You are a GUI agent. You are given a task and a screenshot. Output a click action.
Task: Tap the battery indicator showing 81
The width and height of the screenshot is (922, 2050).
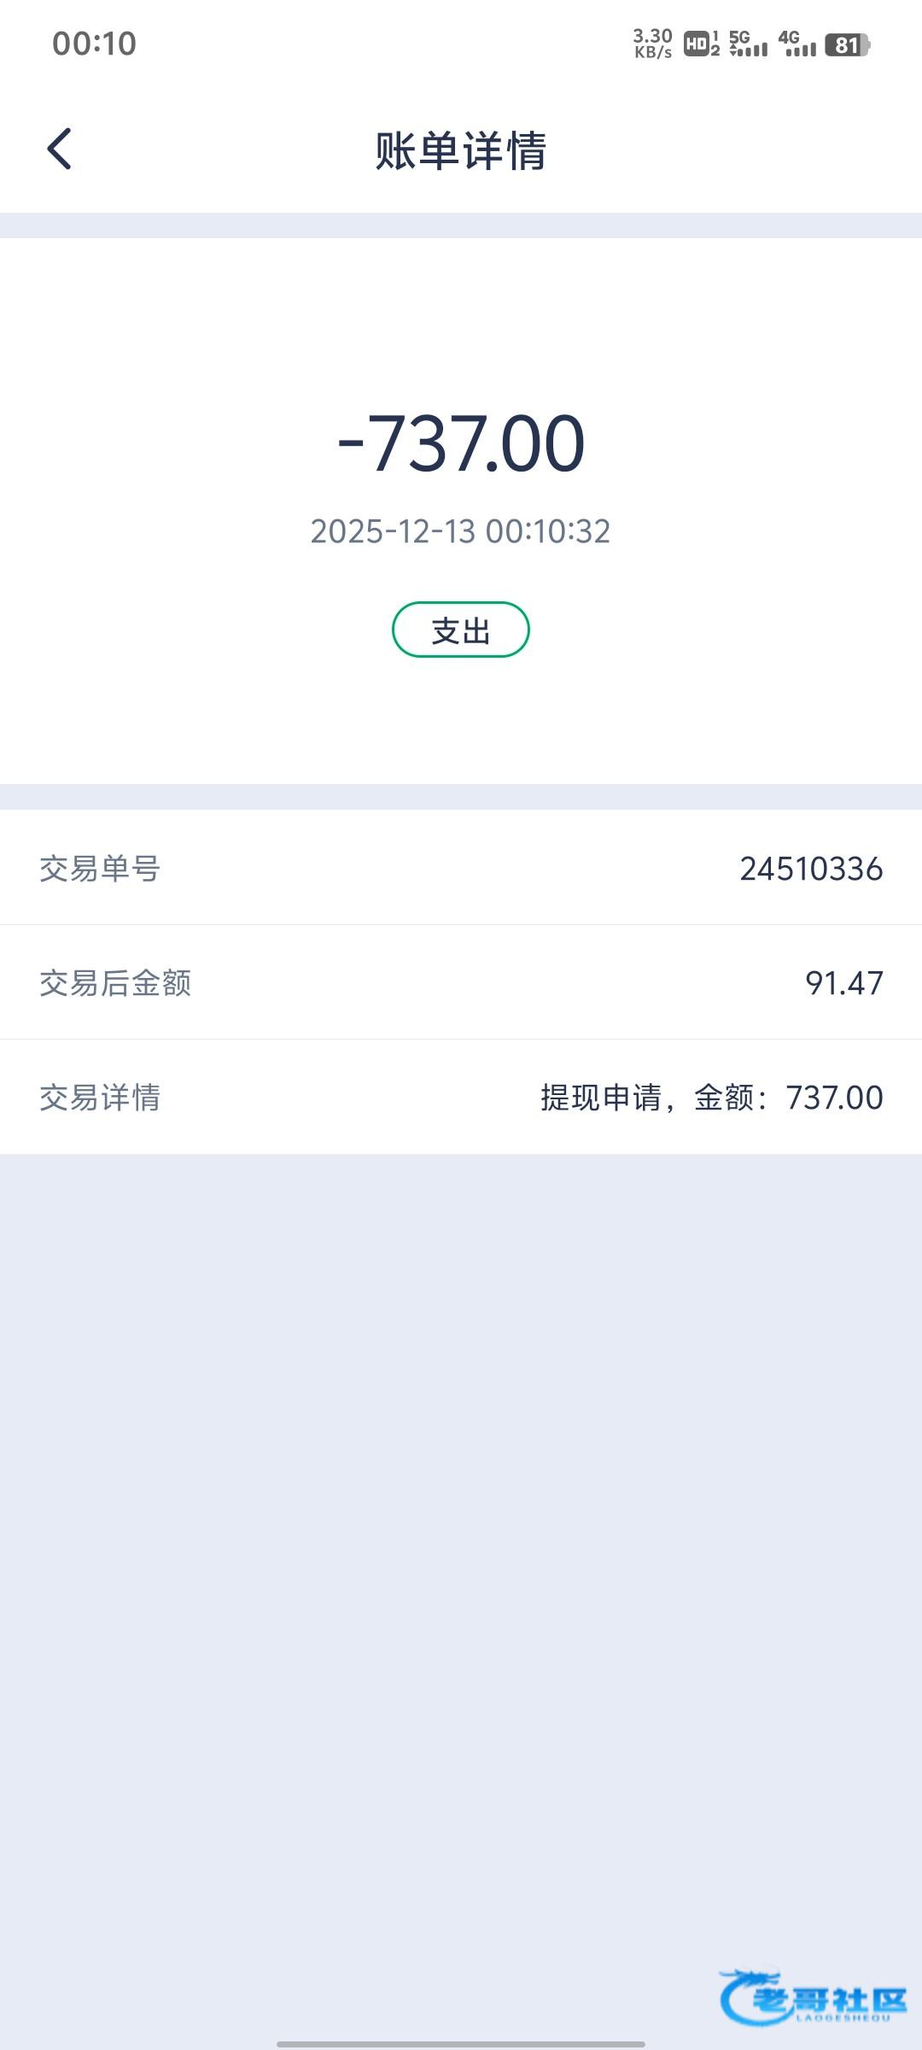tap(847, 44)
